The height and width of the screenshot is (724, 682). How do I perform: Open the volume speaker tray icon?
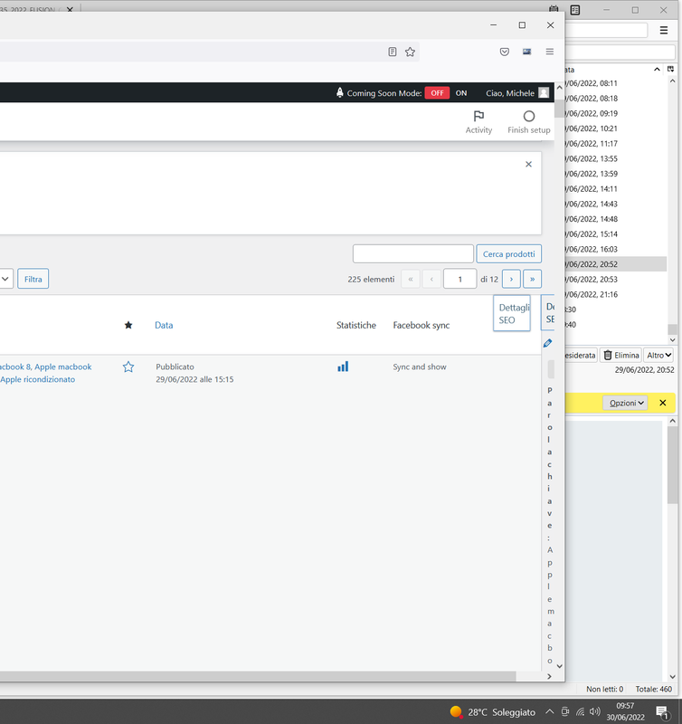pyautogui.click(x=595, y=711)
